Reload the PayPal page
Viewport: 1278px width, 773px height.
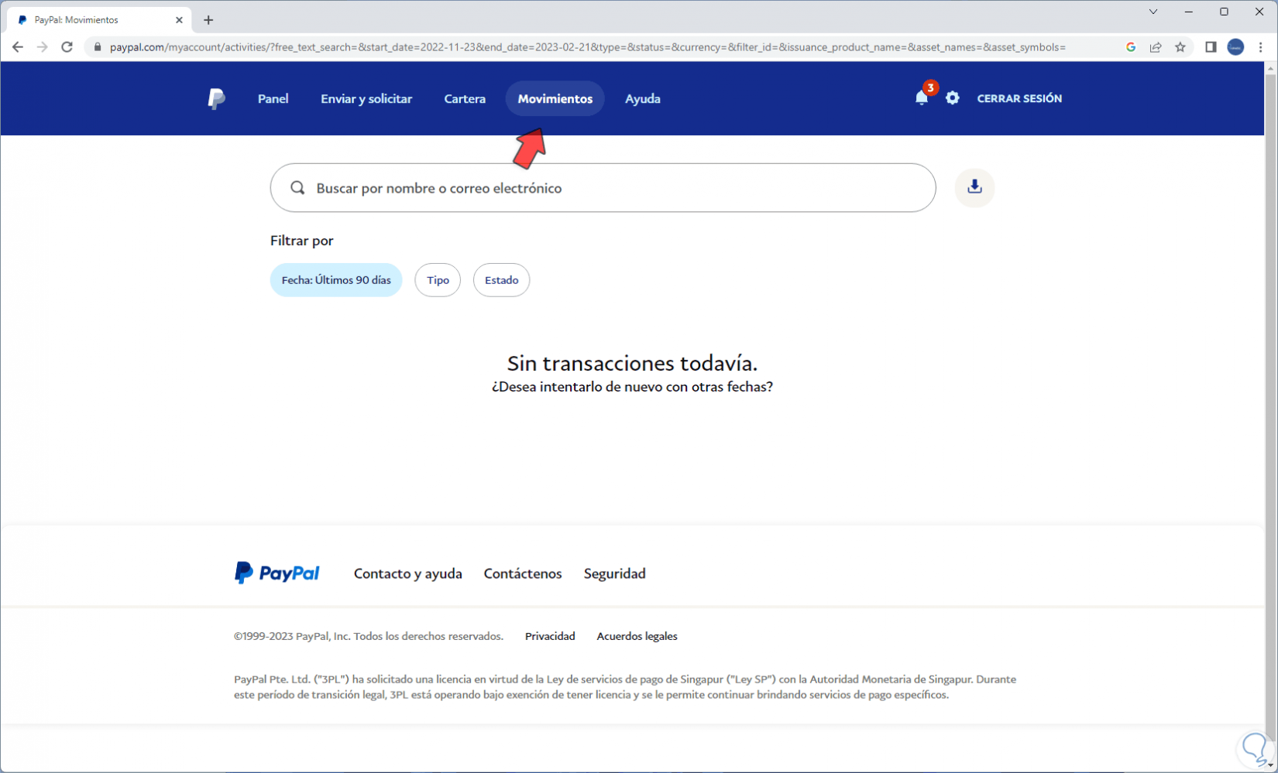tap(67, 47)
